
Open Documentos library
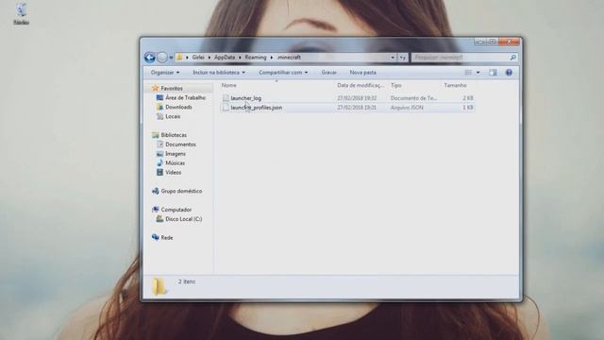pos(180,144)
